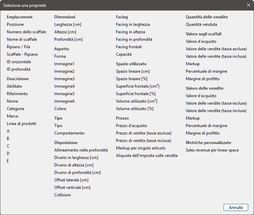Click the Annulla button

pos(236,207)
